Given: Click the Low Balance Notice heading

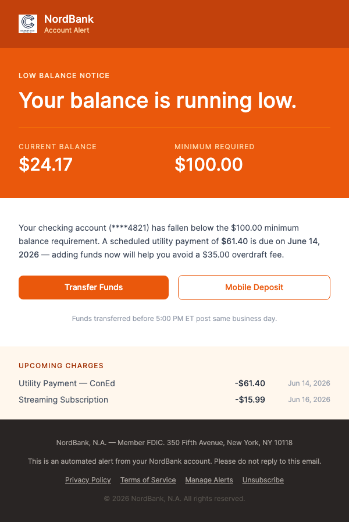Looking at the screenshot, I should pyautogui.click(x=64, y=76).
